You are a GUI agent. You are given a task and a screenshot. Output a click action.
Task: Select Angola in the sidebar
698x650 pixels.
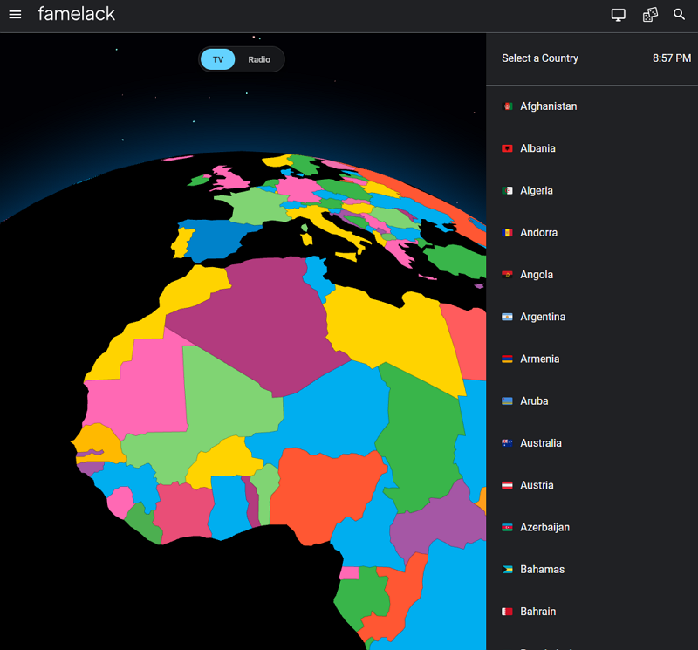pyautogui.click(x=592, y=275)
